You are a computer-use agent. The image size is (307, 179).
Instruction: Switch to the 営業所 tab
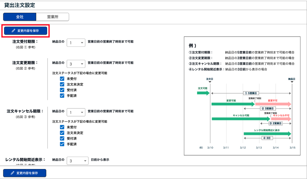click(x=53, y=17)
